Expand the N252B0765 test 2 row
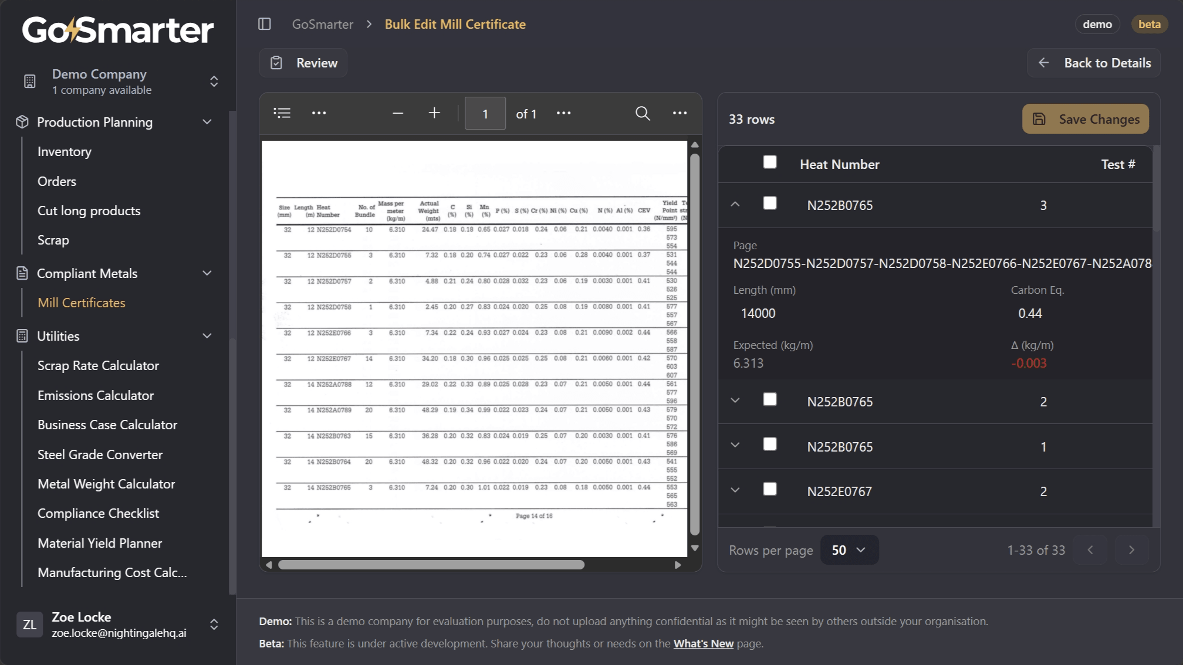 (735, 401)
